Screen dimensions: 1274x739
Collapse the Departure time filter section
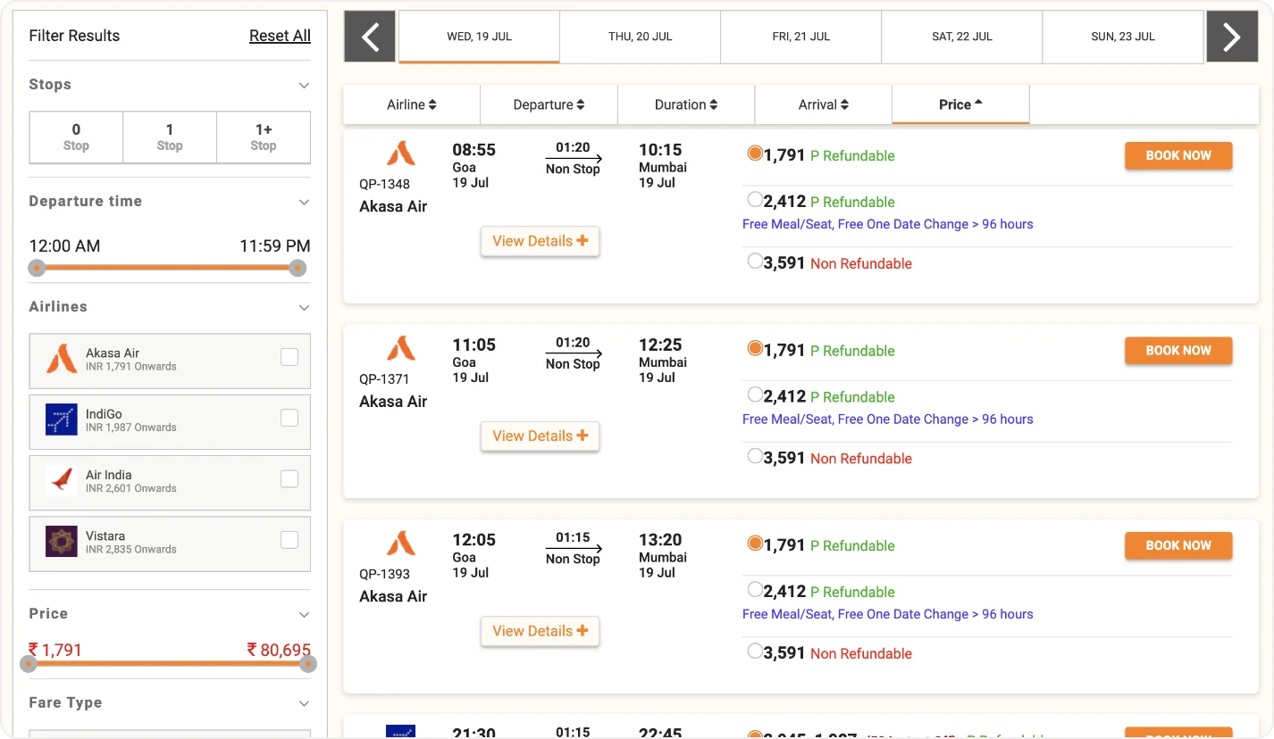[x=304, y=203]
